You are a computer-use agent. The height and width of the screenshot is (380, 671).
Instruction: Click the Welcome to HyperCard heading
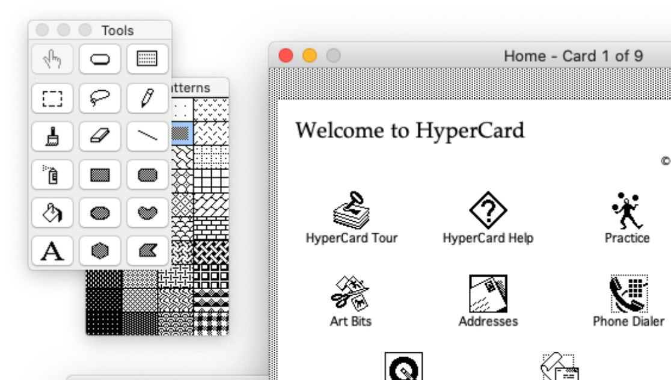(x=409, y=130)
